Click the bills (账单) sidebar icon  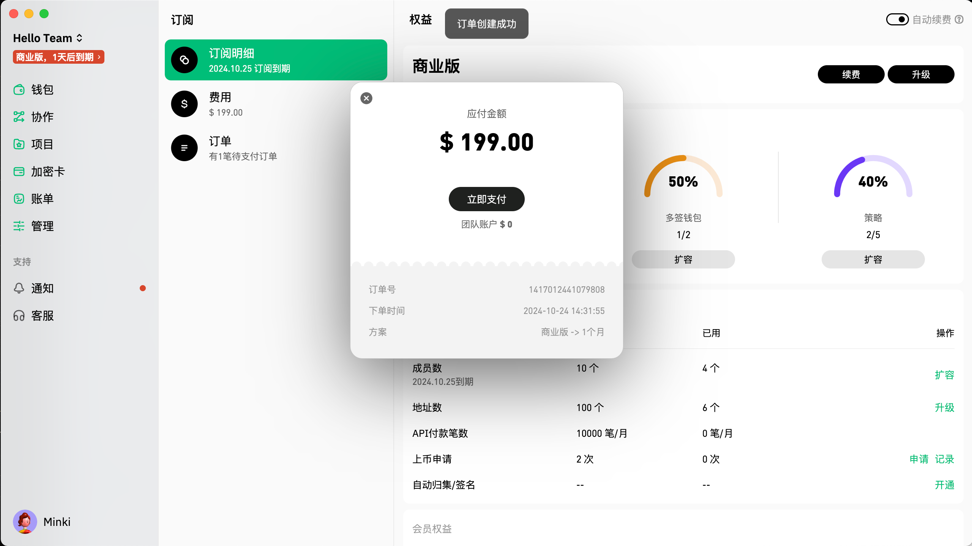[19, 199]
